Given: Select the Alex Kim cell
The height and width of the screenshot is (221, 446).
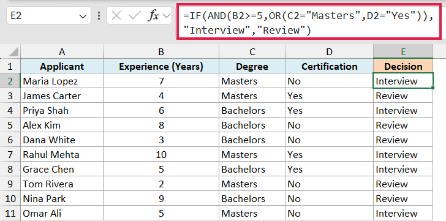Looking at the screenshot, I should 62,125.
